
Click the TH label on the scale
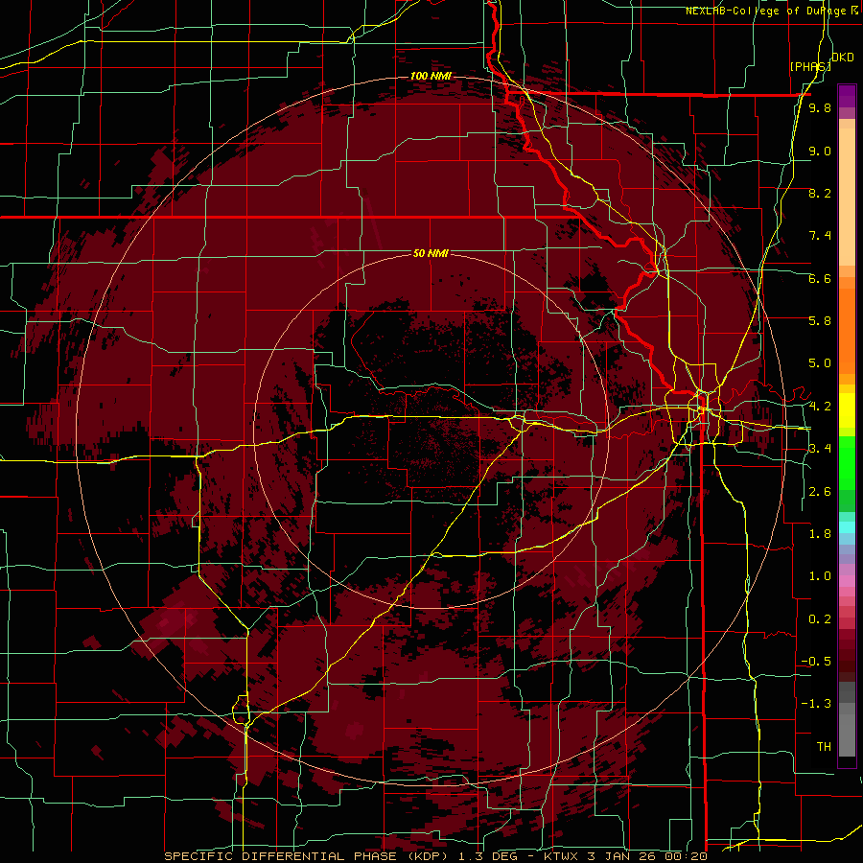pyautogui.click(x=824, y=747)
